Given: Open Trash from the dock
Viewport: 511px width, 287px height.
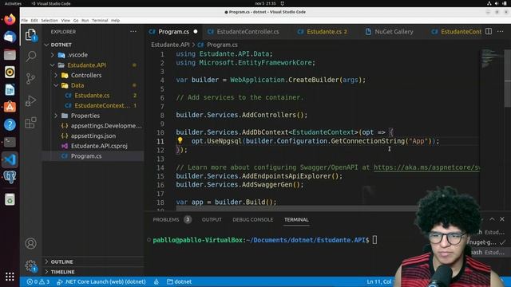Looking at the screenshot, I should pos(10,199).
